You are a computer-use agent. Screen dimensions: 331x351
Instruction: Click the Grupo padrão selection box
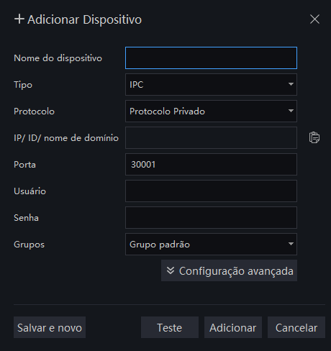[x=211, y=245]
